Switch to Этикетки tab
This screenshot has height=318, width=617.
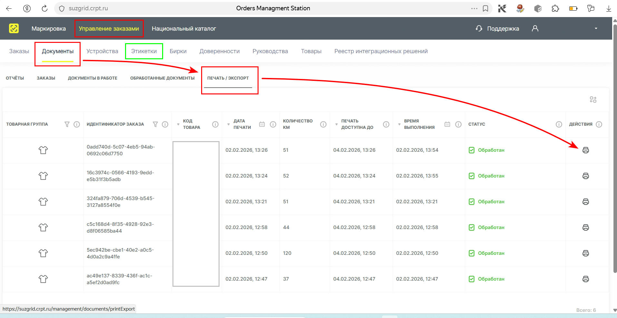click(x=144, y=51)
